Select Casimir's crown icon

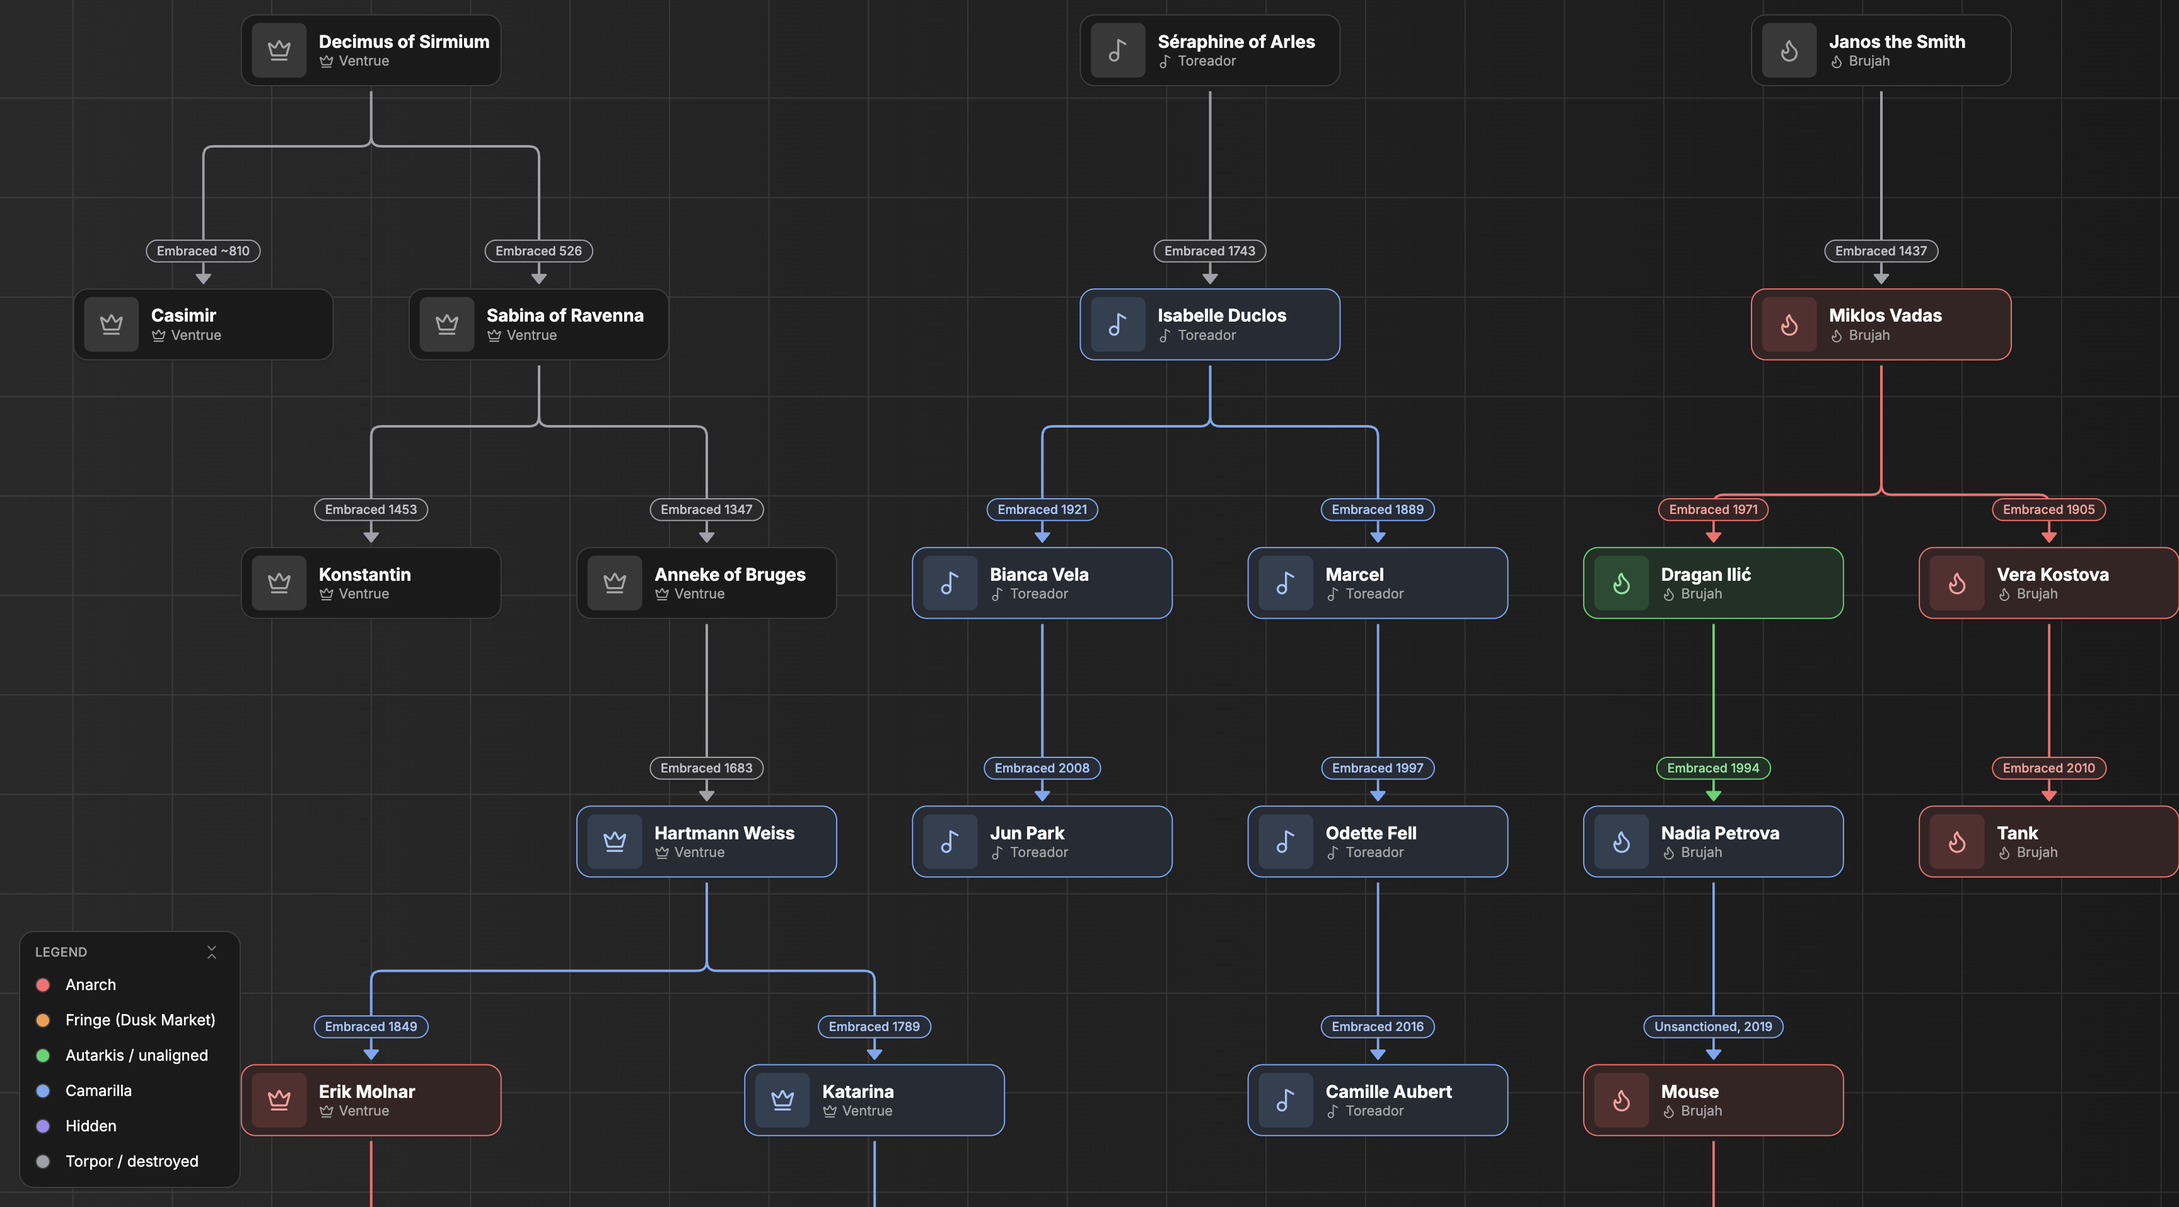pyautogui.click(x=112, y=325)
